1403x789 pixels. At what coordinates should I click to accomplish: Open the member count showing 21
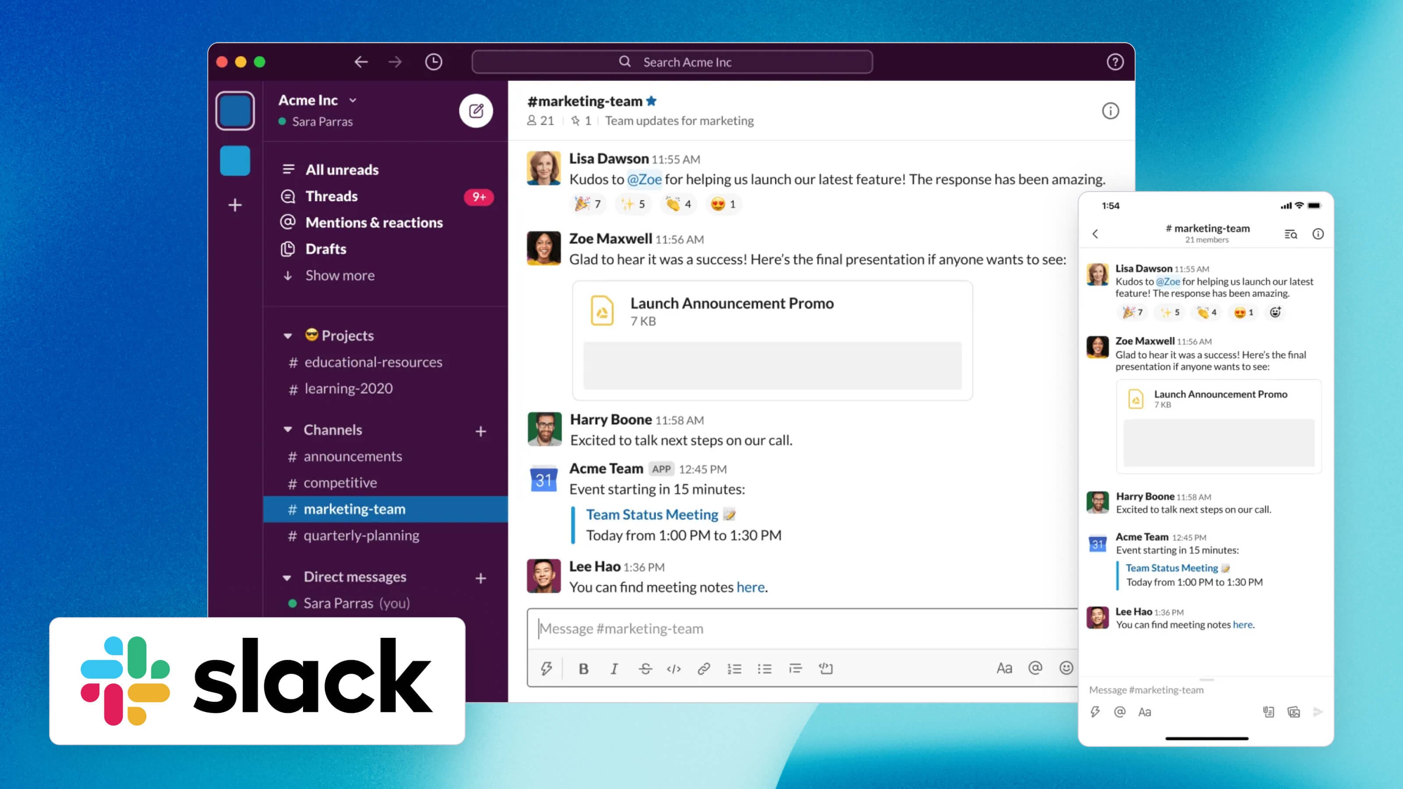pyautogui.click(x=540, y=121)
